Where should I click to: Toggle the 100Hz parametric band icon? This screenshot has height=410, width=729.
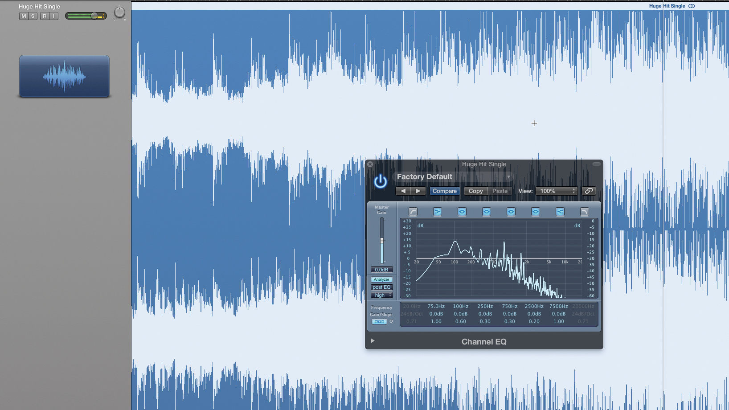coord(462,212)
